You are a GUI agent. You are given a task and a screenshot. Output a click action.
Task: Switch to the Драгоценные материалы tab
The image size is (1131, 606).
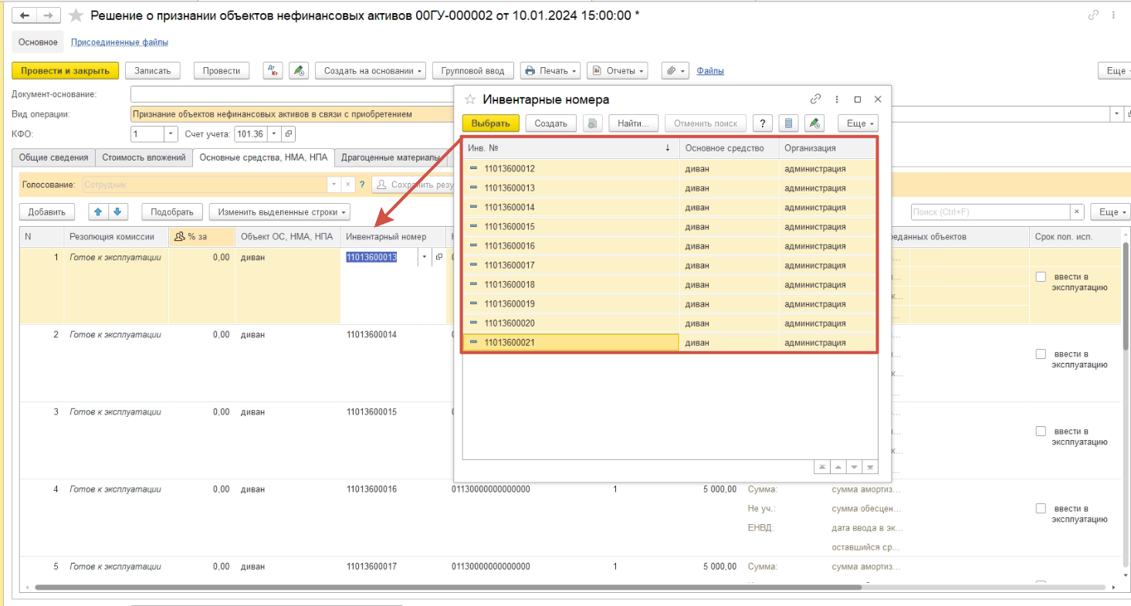[391, 157]
